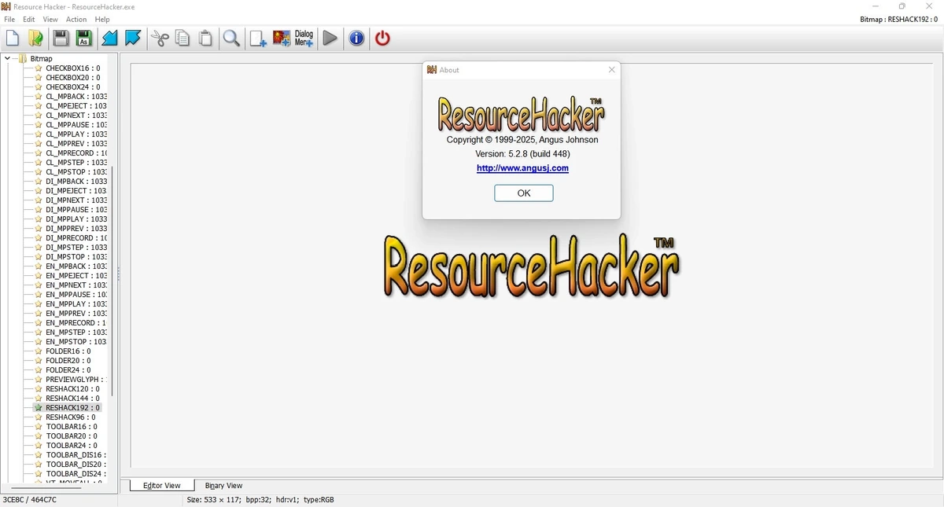The image size is (944, 507).
Task: Select tree item TOOLBAR_DIS16
Action: pyautogui.click(x=76, y=455)
